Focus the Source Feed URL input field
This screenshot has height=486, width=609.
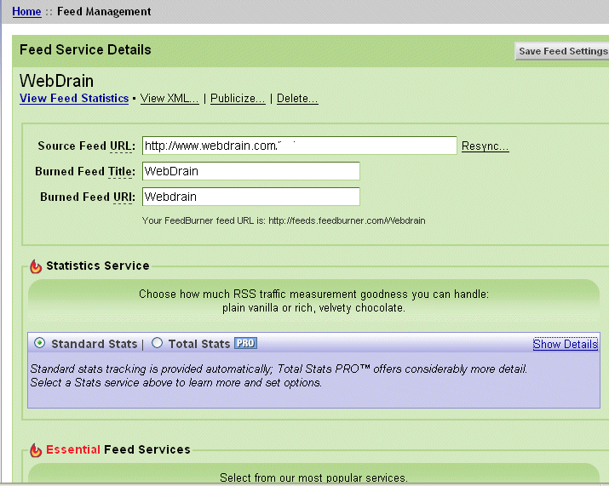tap(299, 146)
